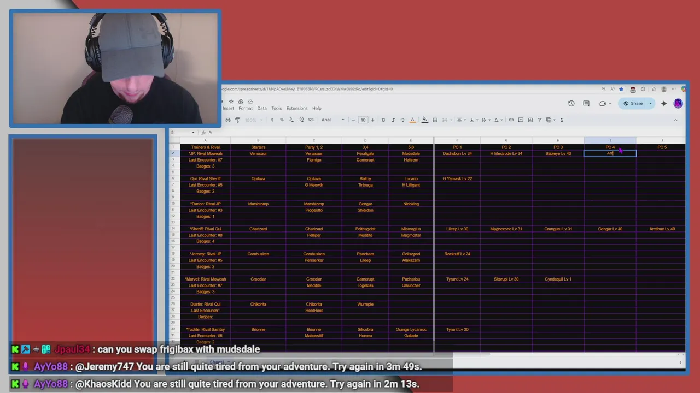Open the text color picker
700x393 pixels.
click(412, 120)
